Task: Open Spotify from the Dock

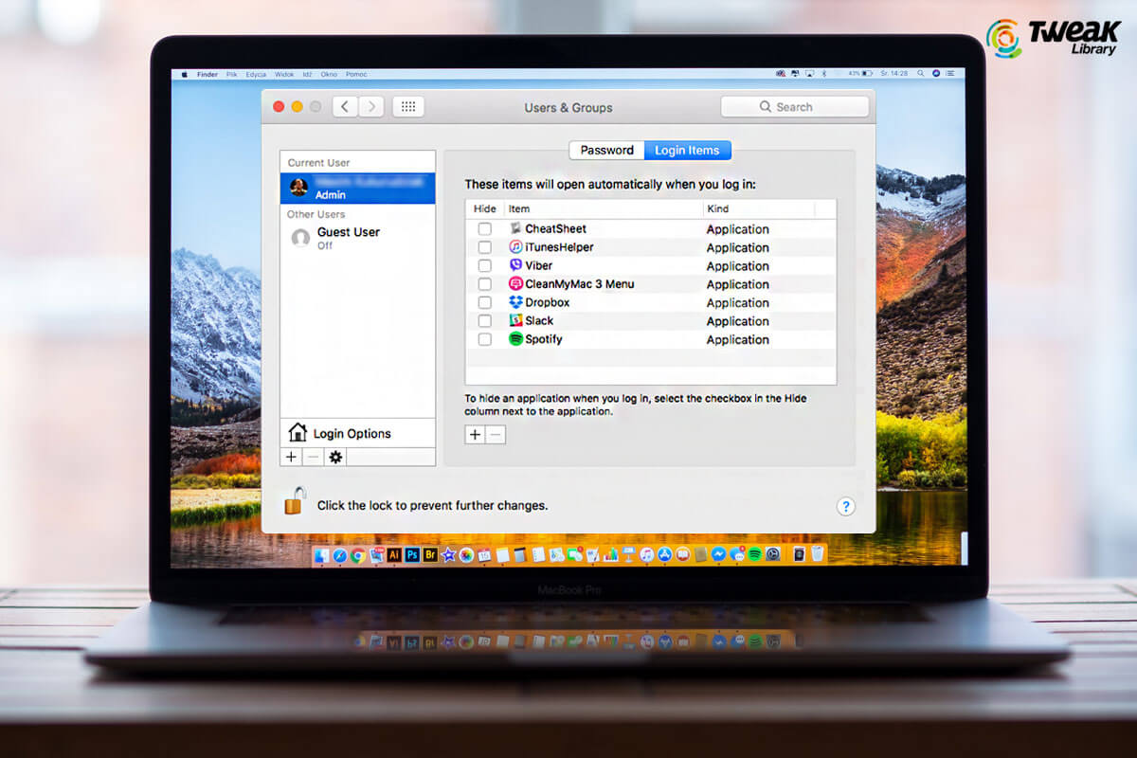Action: [x=754, y=554]
